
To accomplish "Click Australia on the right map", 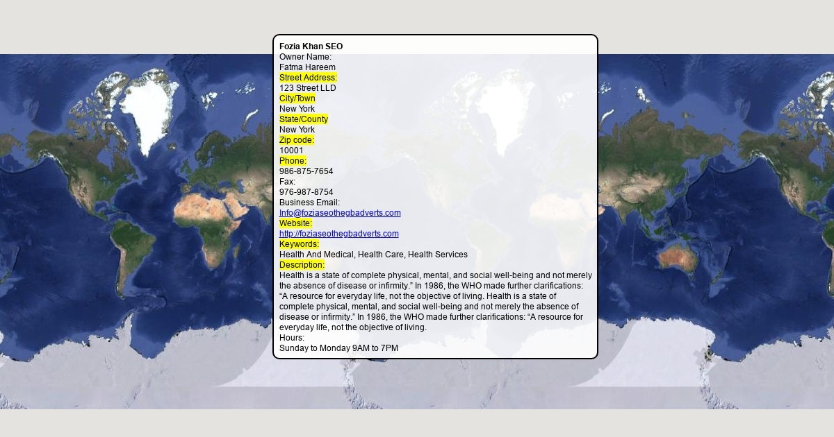I will tap(678, 257).
